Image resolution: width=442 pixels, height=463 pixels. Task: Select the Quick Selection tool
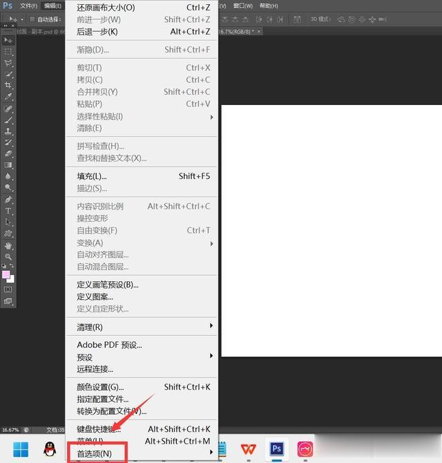click(8, 74)
